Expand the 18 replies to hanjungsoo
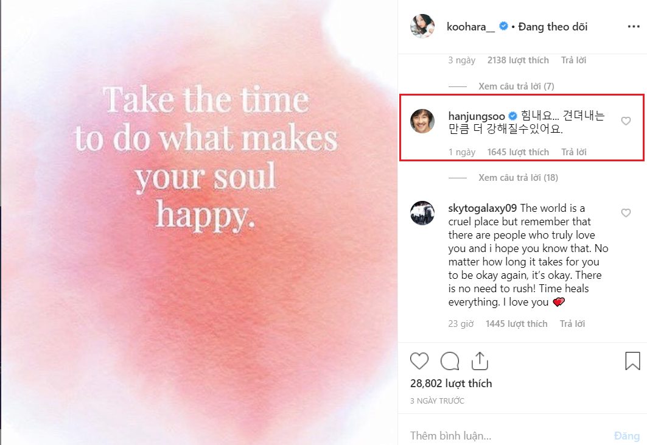647x445 pixels. click(x=519, y=178)
